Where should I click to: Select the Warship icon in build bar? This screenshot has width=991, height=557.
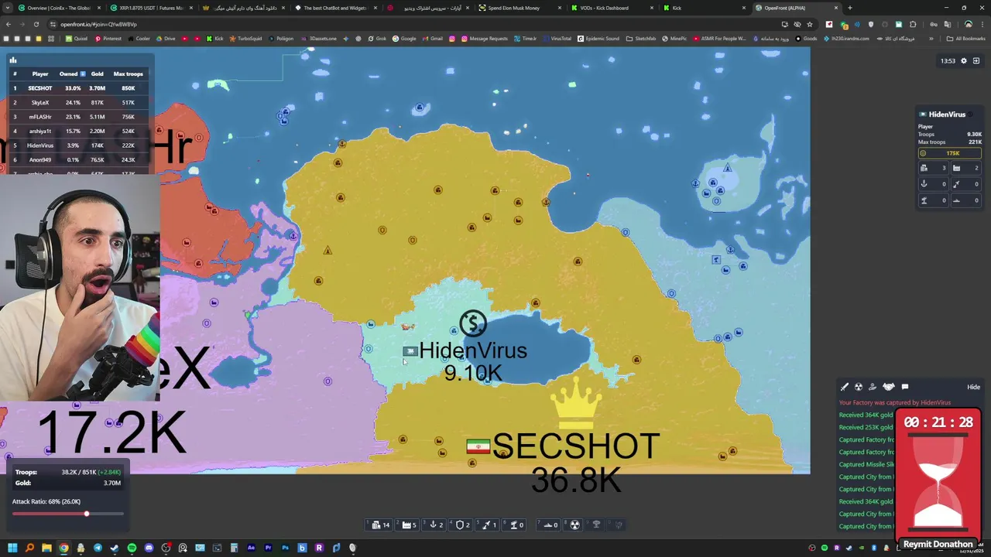549,525
